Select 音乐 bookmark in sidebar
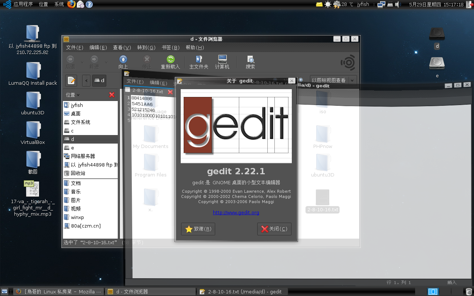Viewport: 474px width, 296px height. click(90, 192)
